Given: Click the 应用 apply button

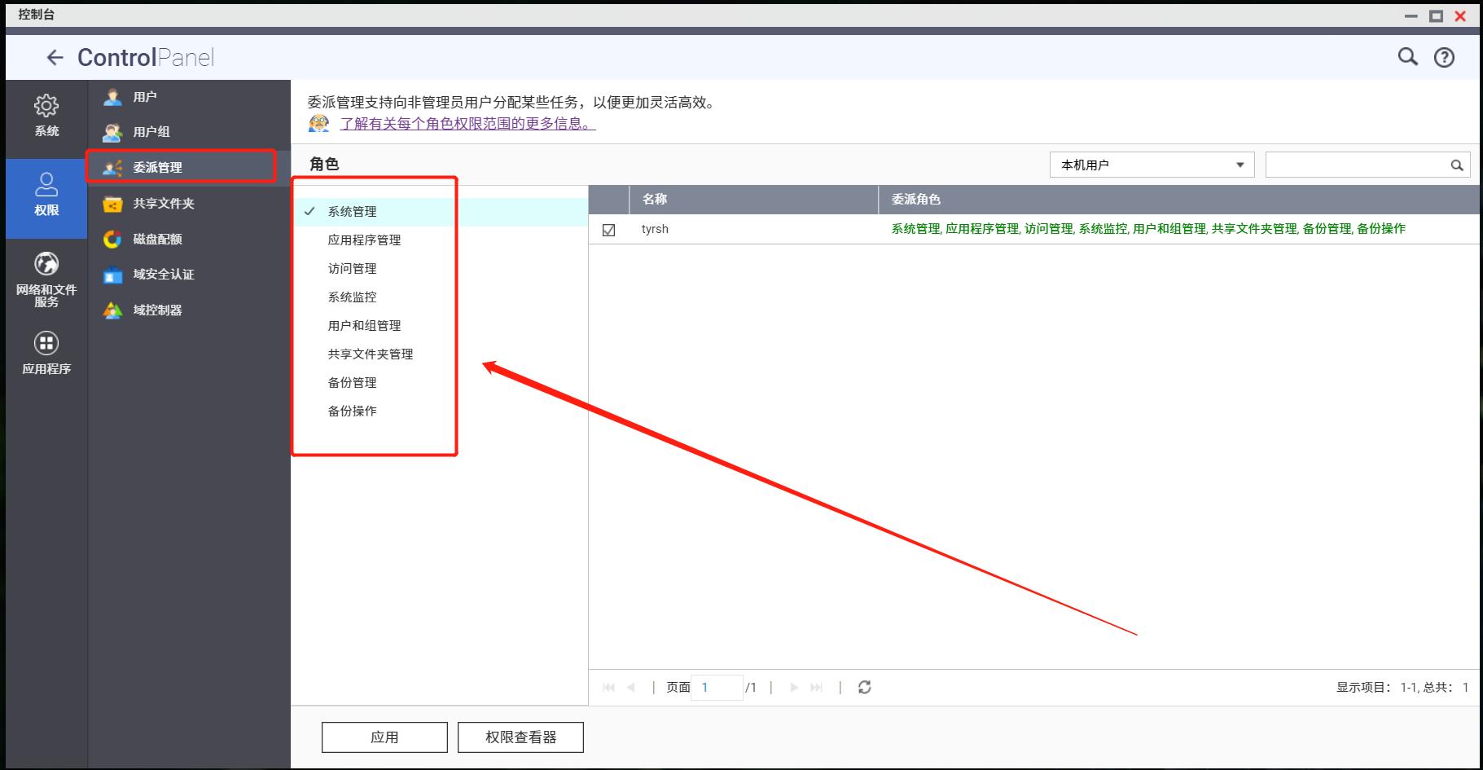Looking at the screenshot, I should (x=384, y=736).
